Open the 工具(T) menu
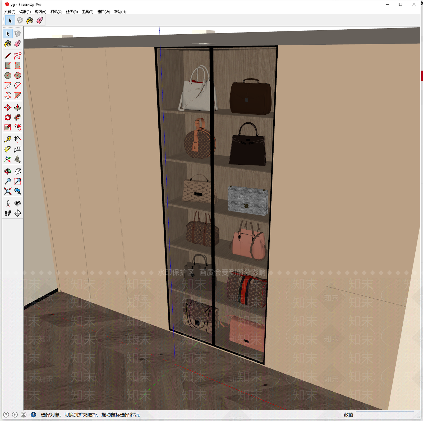The width and height of the screenshot is (423, 421). coord(88,12)
